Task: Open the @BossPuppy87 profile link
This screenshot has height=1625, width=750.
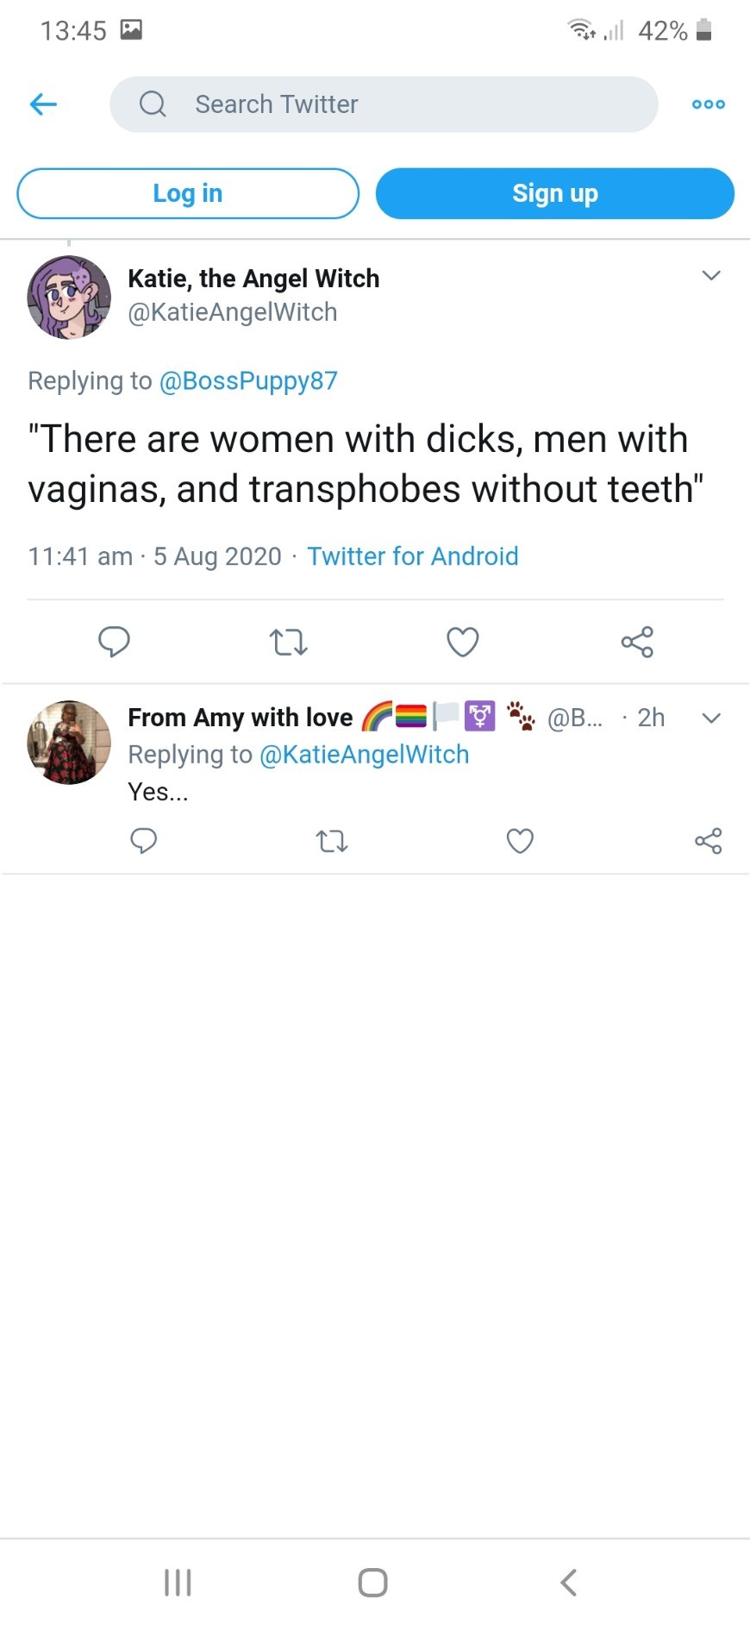Action: (x=248, y=380)
